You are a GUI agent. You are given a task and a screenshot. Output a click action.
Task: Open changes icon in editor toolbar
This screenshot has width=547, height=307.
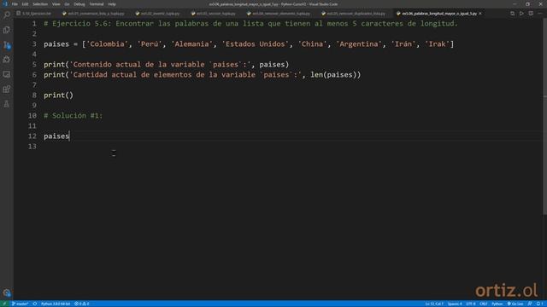(512, 14)
